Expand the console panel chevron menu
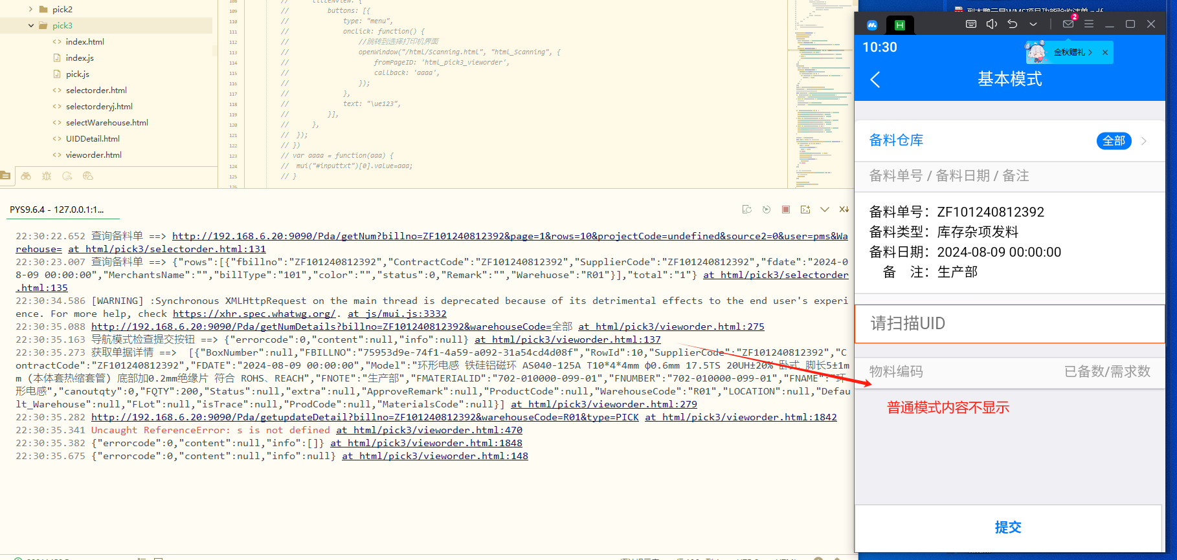Viewport: 1177px width, 560px height. 824,210
